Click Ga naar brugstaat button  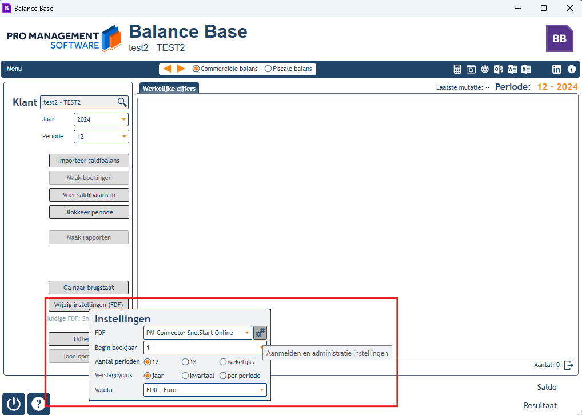(x=89, y=288)
